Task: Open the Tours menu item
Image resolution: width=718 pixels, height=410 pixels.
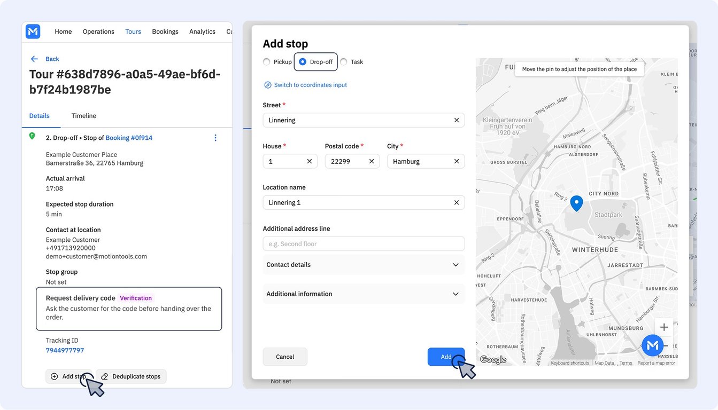Action: click(x=133, y=31)
